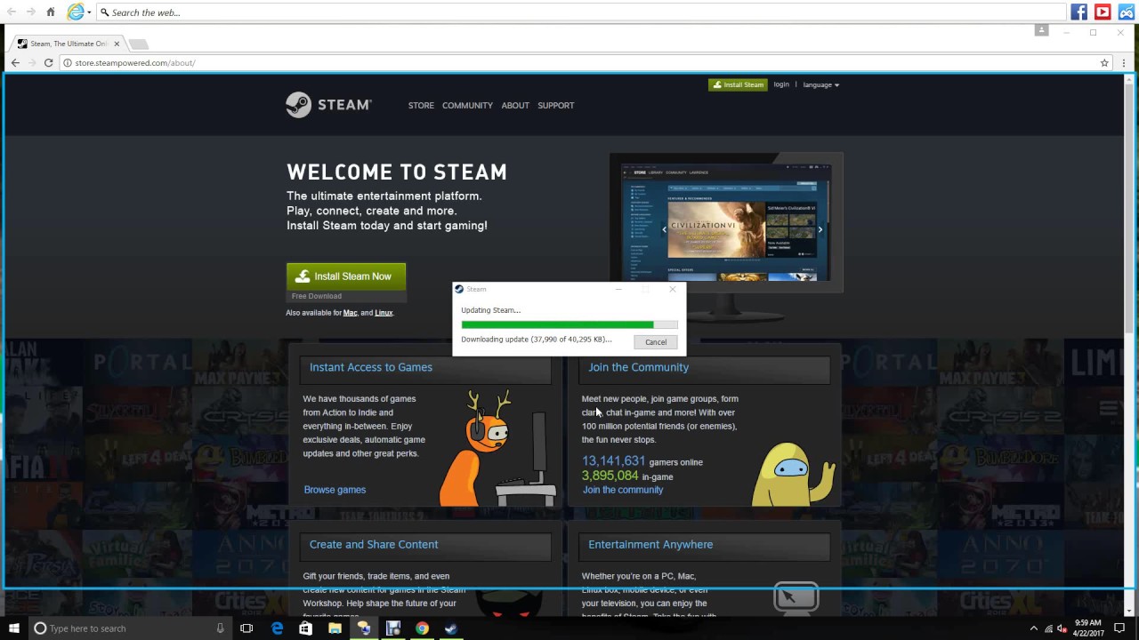Open a new browser tab
1139x640 pixels.
tap(138, 44)
